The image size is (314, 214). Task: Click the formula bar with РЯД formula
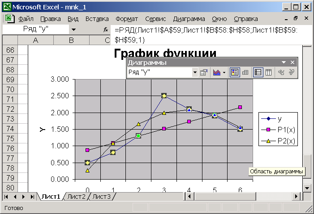(211, 35)
